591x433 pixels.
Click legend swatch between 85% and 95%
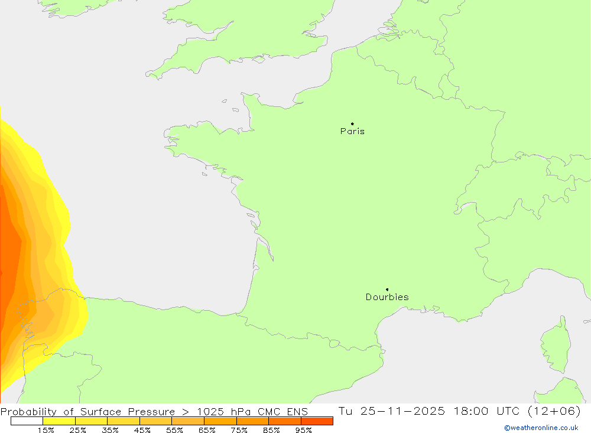285,421
